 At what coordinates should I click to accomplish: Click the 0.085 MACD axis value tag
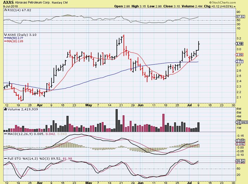(x=240, y=141)
